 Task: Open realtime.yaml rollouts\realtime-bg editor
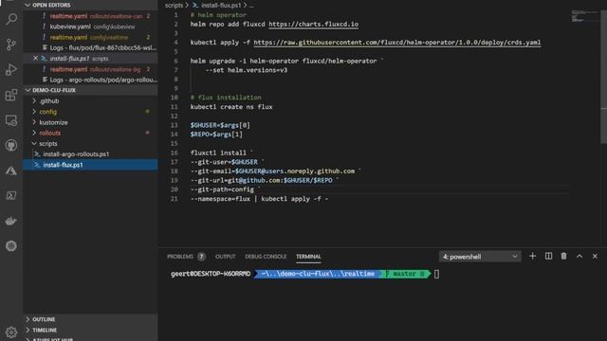tap(90, 69)
